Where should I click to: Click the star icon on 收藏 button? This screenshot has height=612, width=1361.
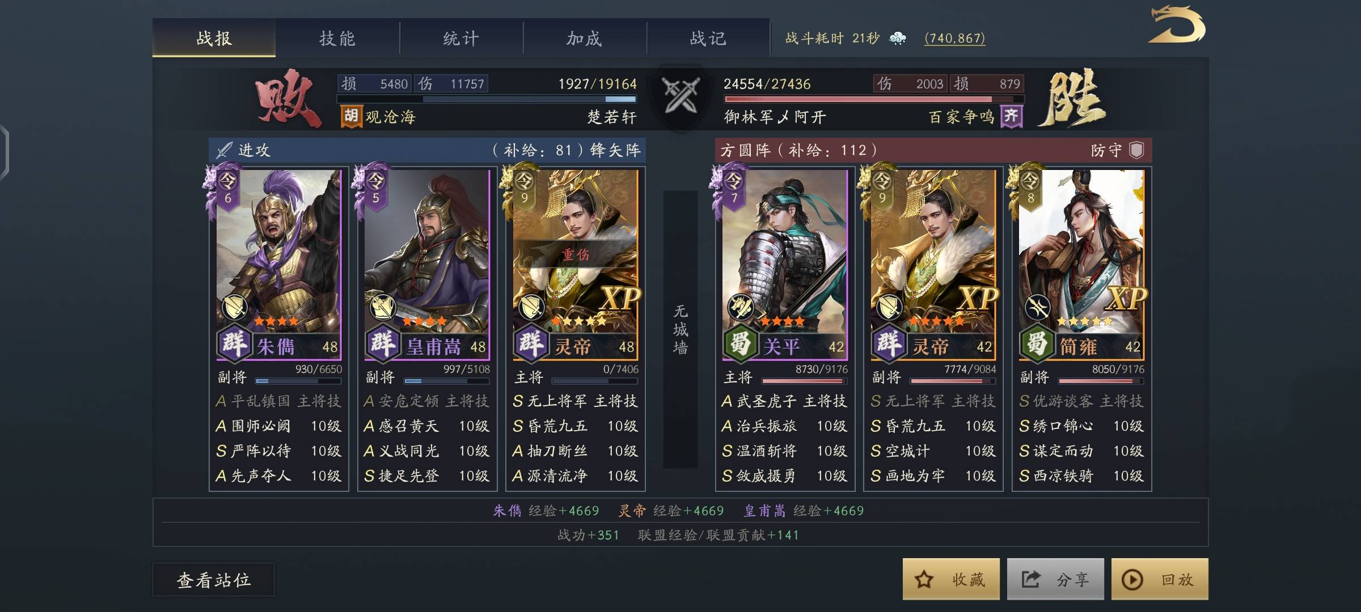pyautogui.click(x=924, y=579)
